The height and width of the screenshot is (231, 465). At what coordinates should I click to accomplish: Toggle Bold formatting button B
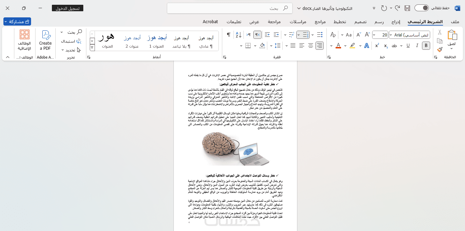426,46
